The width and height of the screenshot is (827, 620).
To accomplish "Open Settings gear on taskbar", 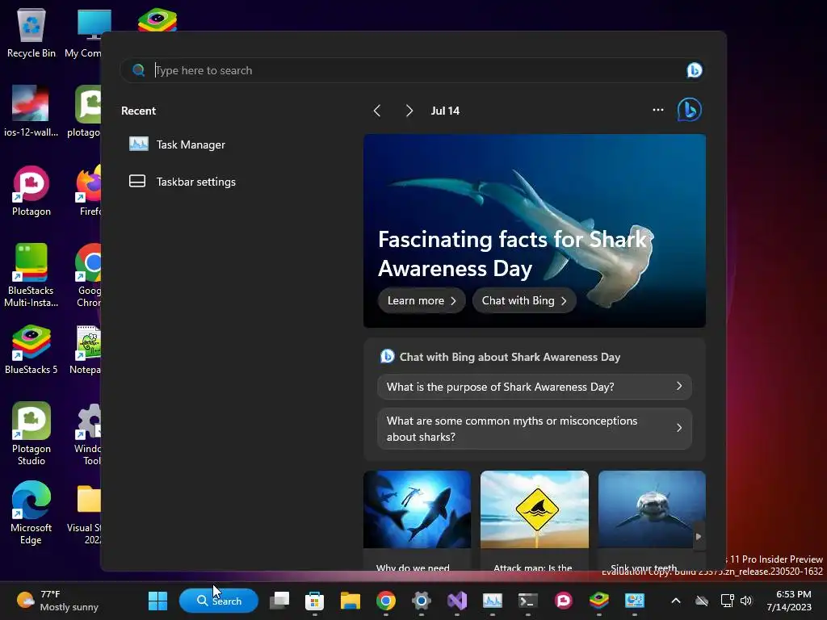I will (x=422, y=601).
